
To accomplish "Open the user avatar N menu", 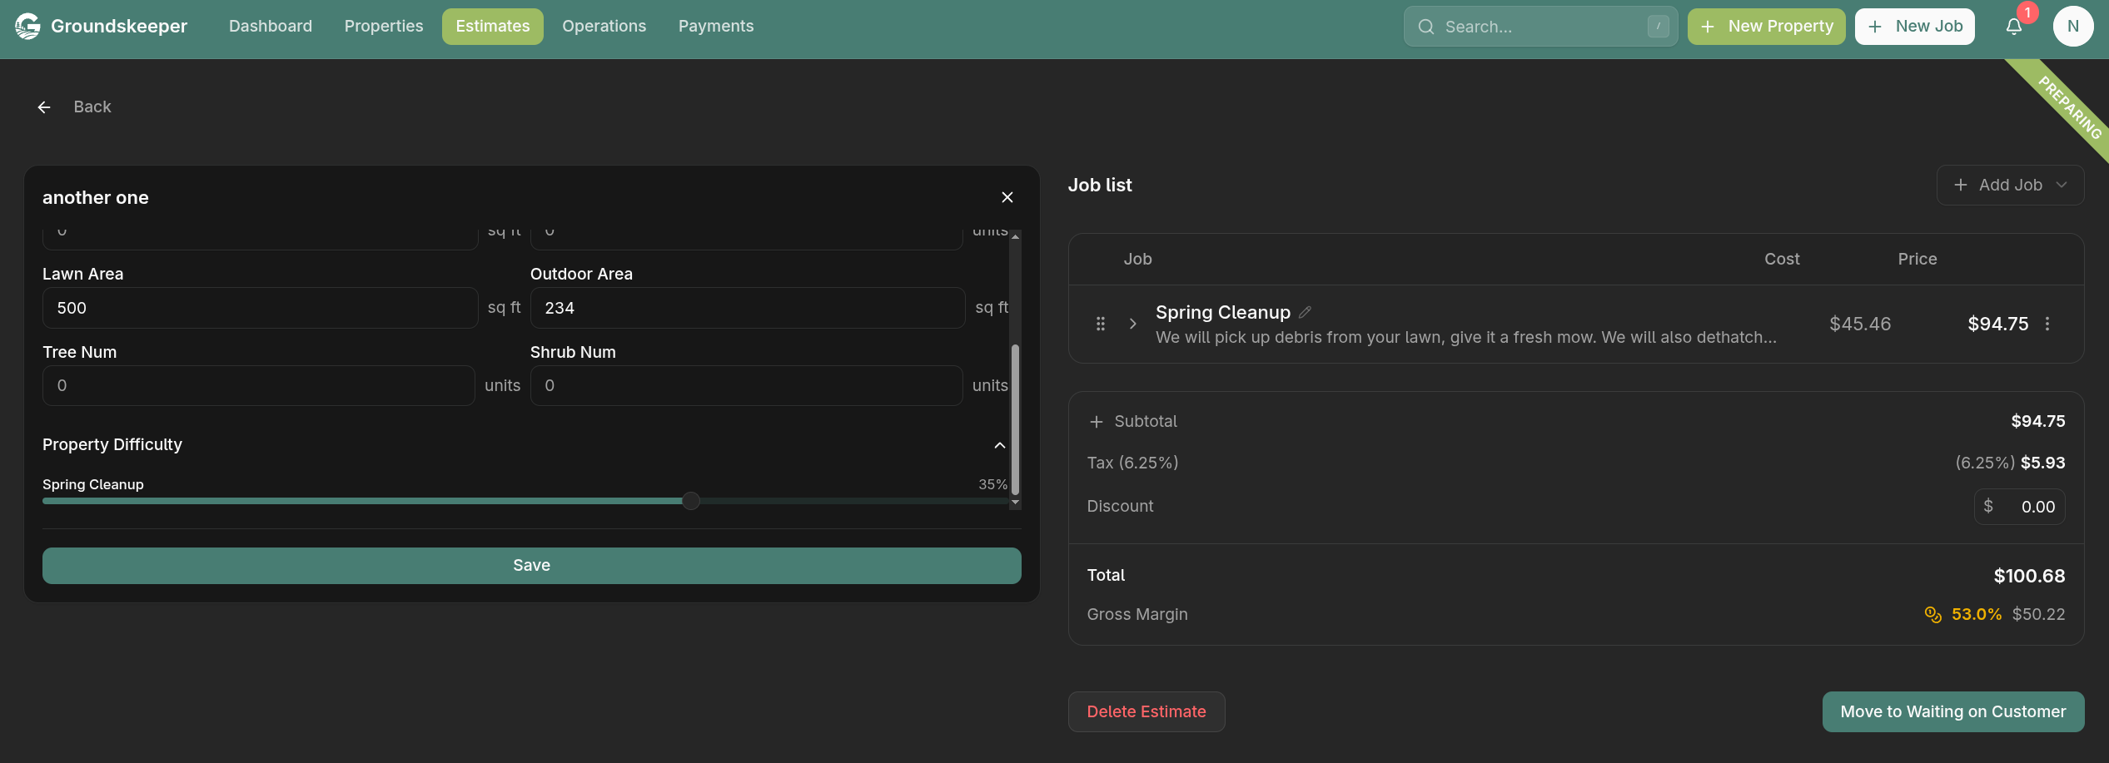I will [2072, 27].
